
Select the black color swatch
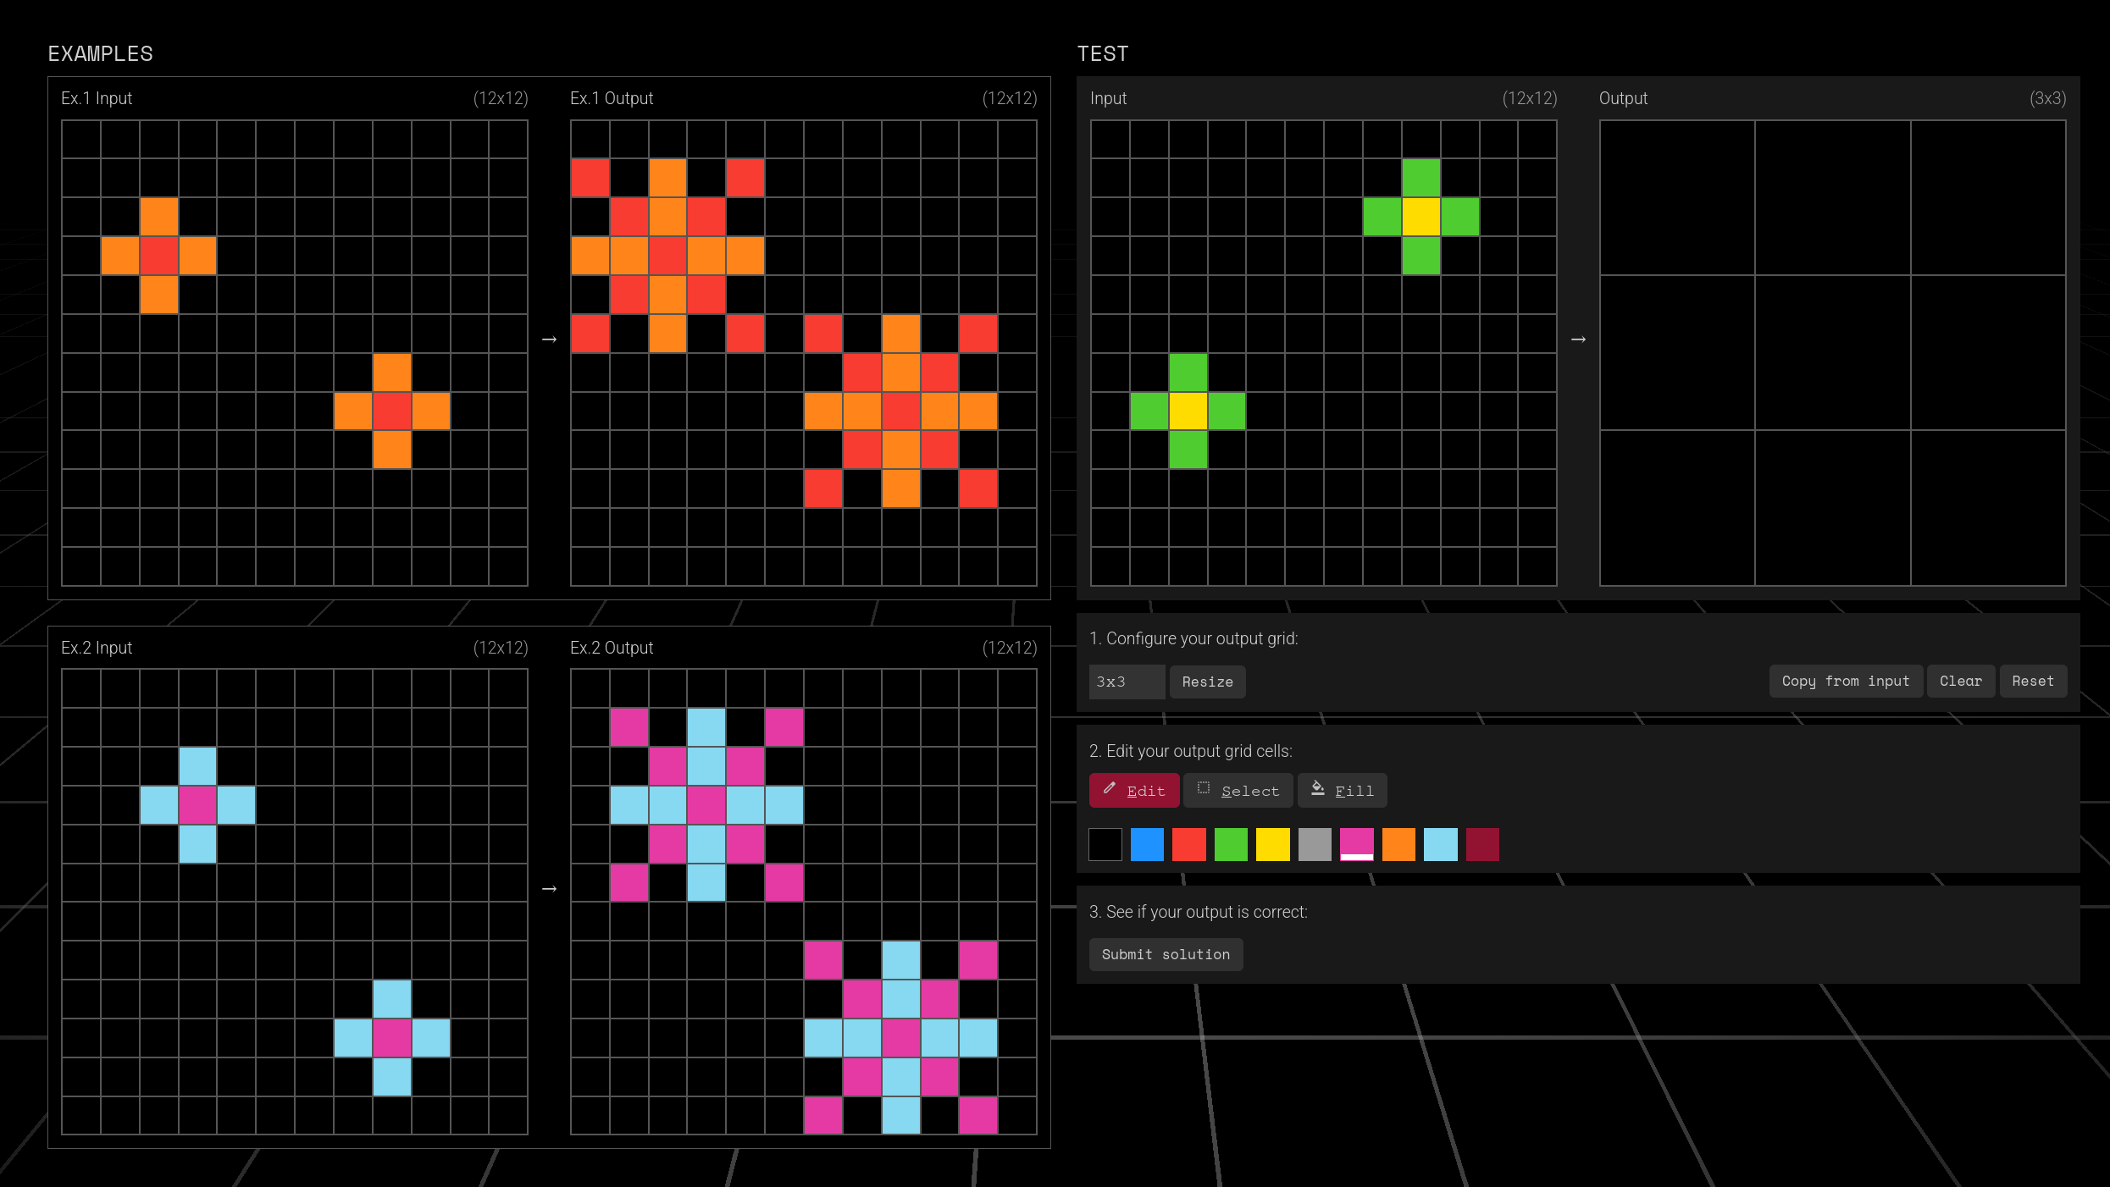click(1105, 844)
